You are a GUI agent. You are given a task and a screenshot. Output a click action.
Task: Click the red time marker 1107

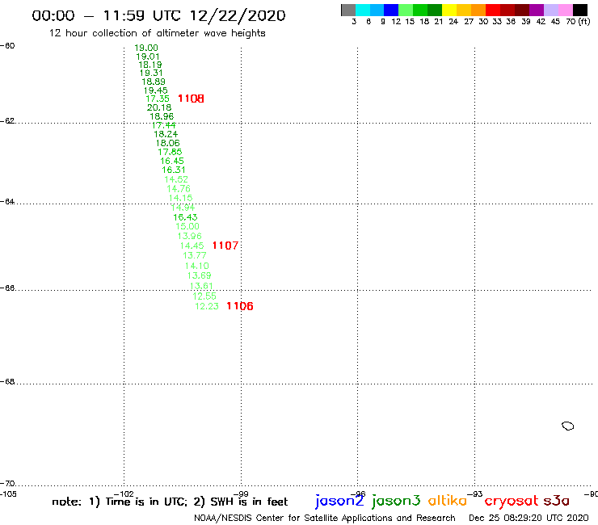225,246
